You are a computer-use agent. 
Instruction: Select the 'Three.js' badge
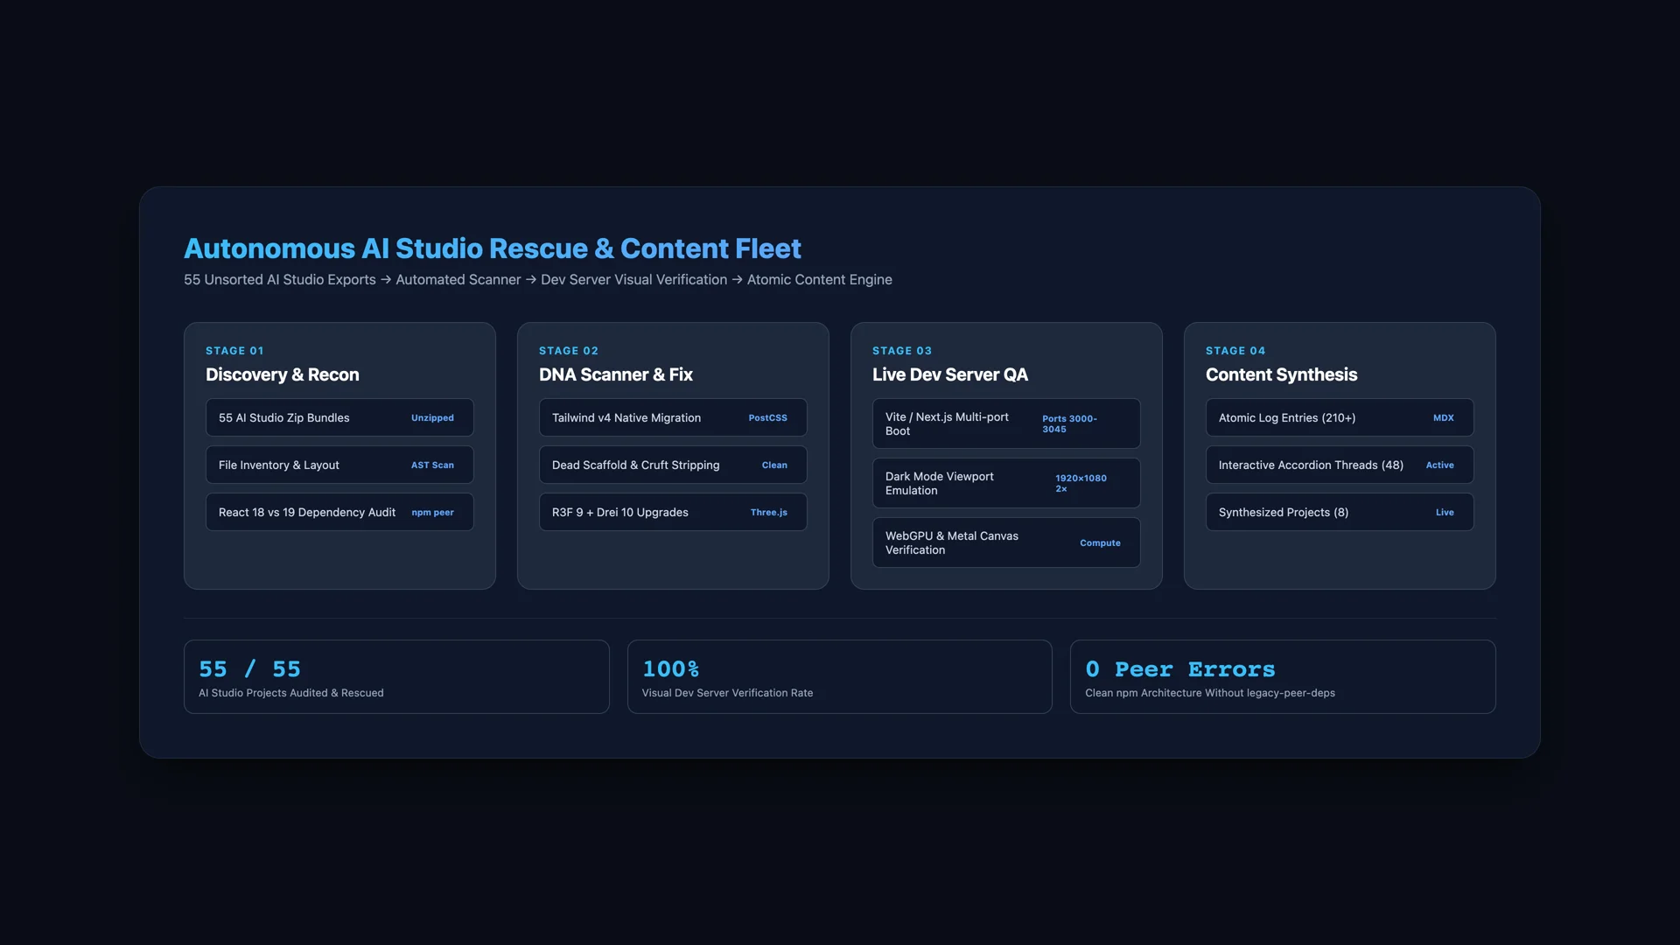click(768, 513)
